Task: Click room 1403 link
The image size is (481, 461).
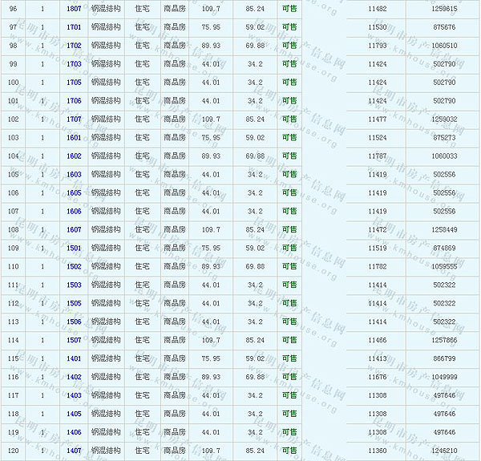Action: click(74, 395)
